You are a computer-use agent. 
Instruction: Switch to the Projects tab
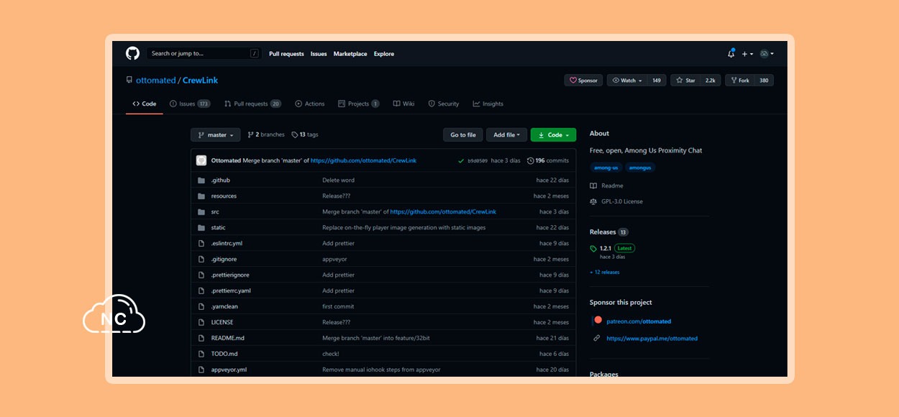click(x=358, y=104)
